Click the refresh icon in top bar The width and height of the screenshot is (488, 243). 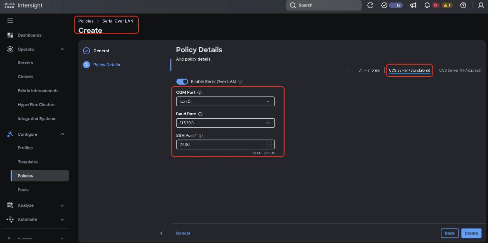click(x=370, y=6)
